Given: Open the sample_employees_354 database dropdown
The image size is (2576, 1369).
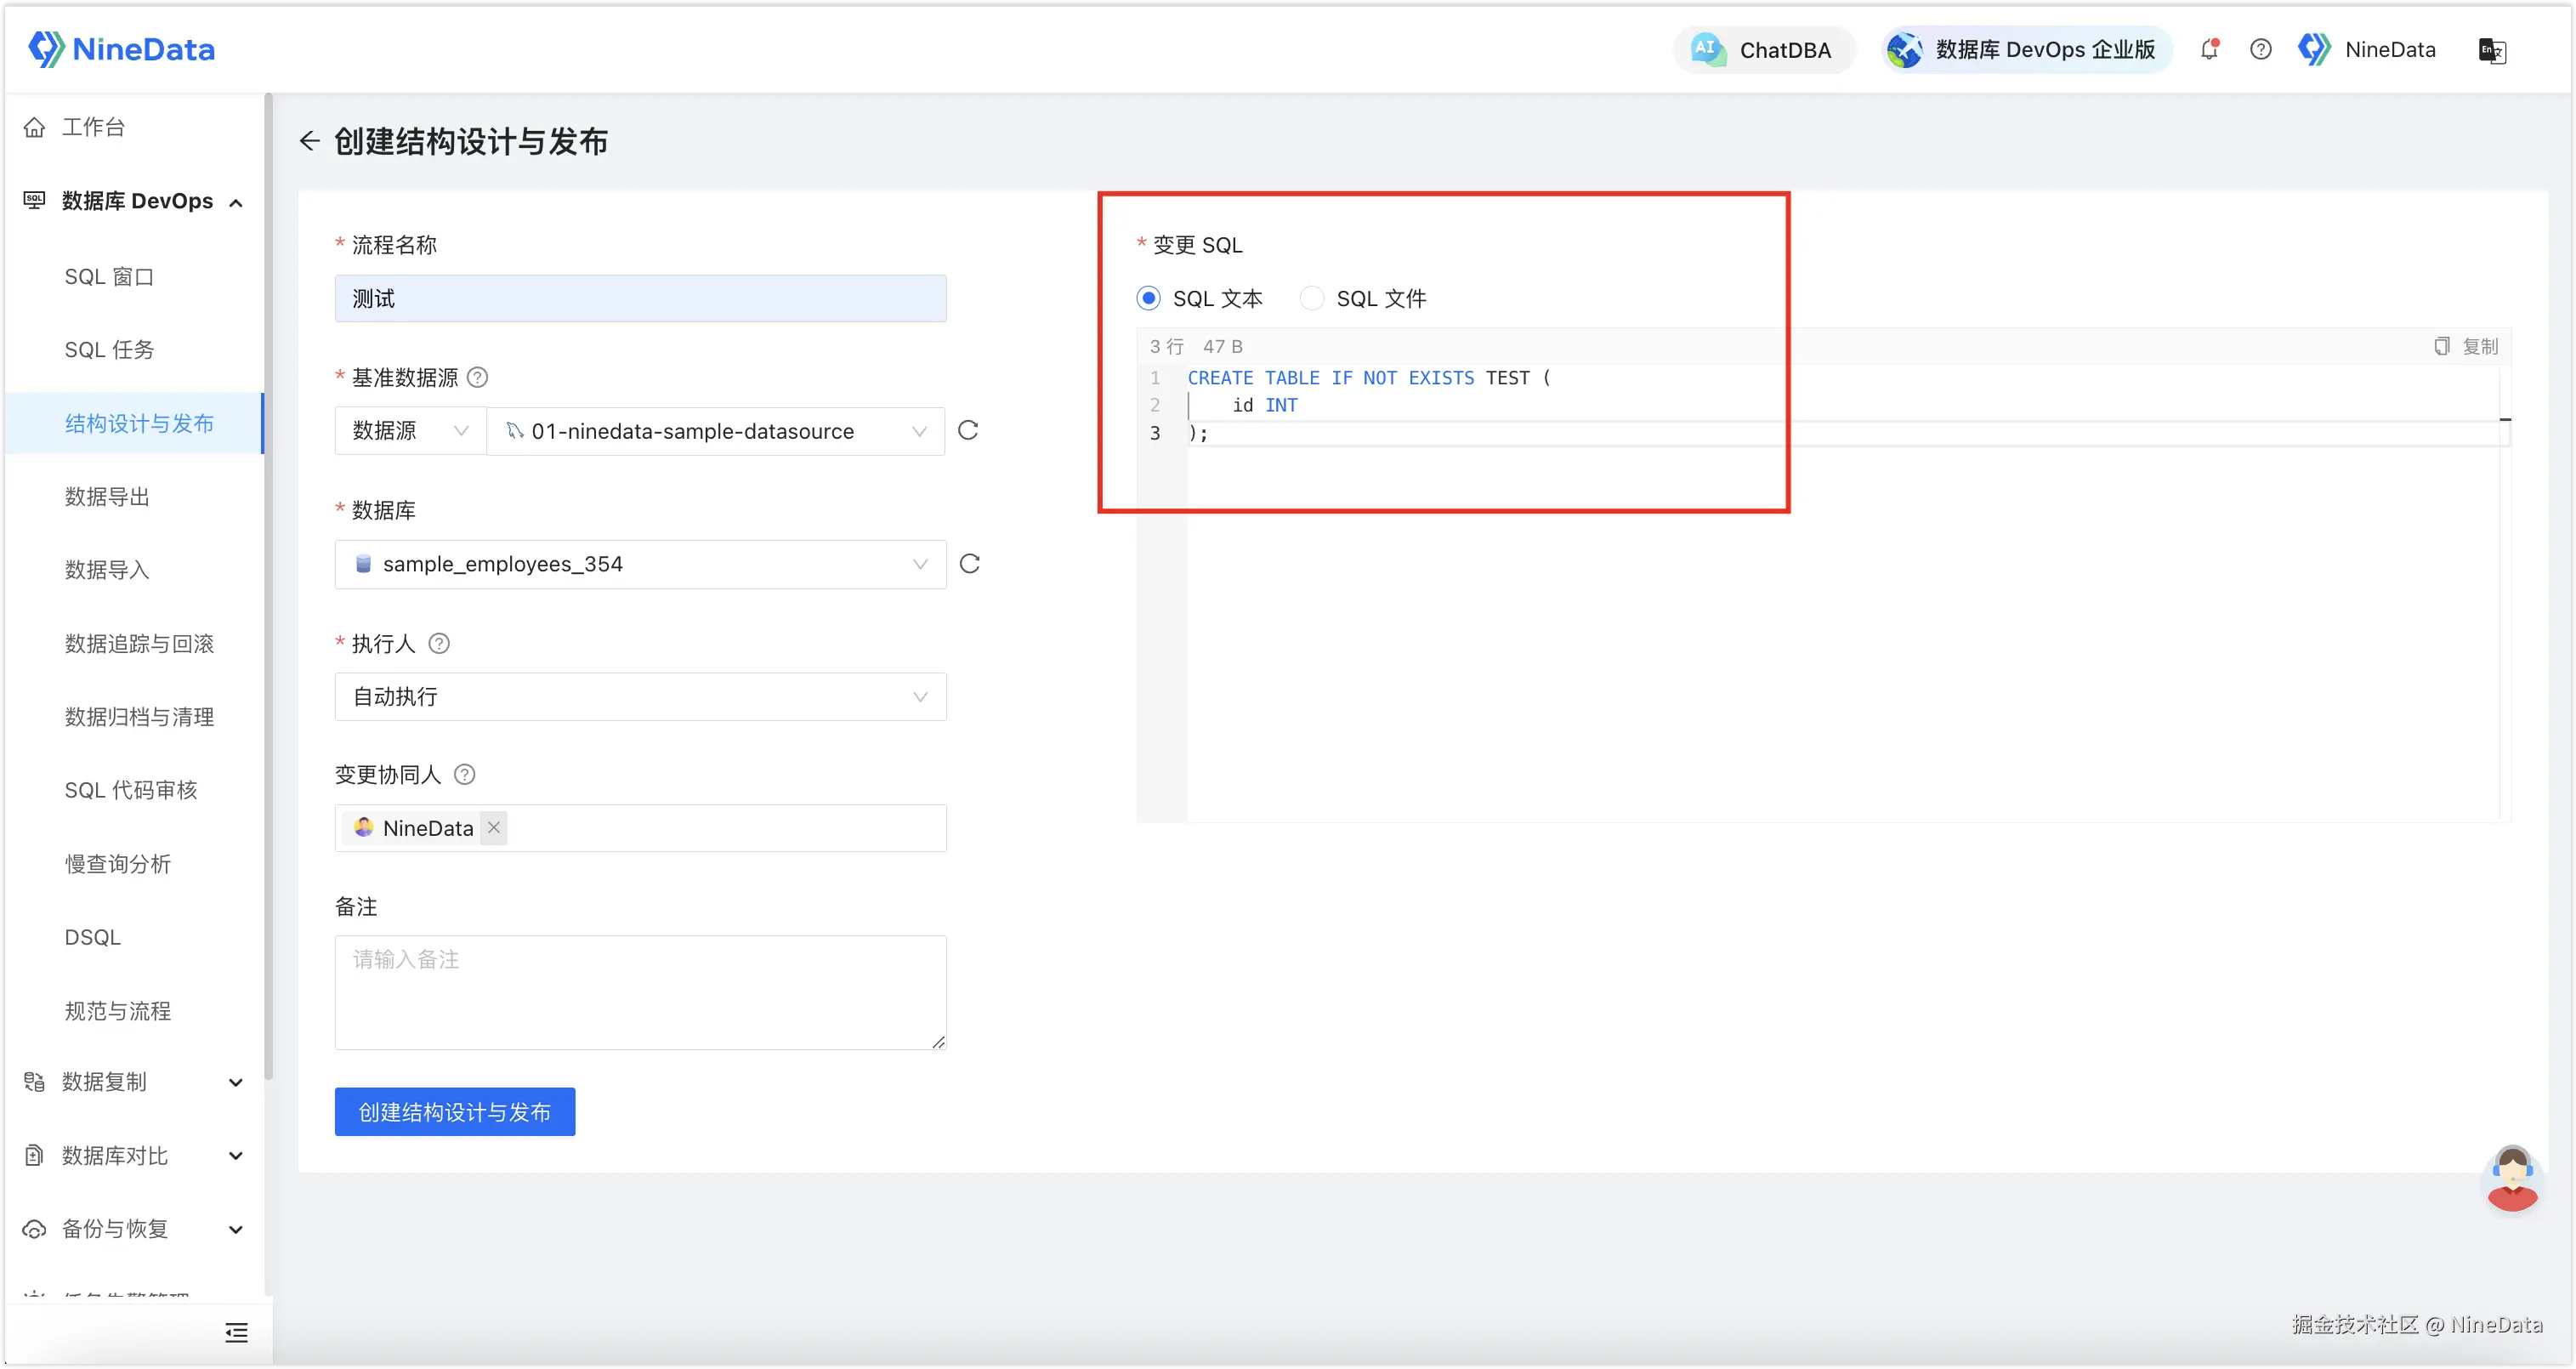Looking at the screenshot, I should point(640,564).
